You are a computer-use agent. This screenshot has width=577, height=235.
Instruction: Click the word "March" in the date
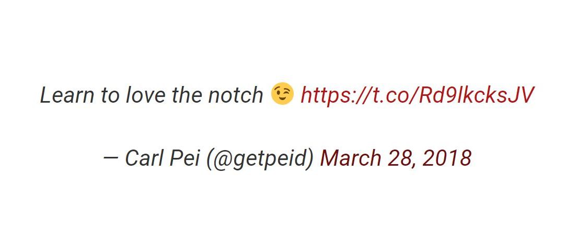tap(352, 158)
